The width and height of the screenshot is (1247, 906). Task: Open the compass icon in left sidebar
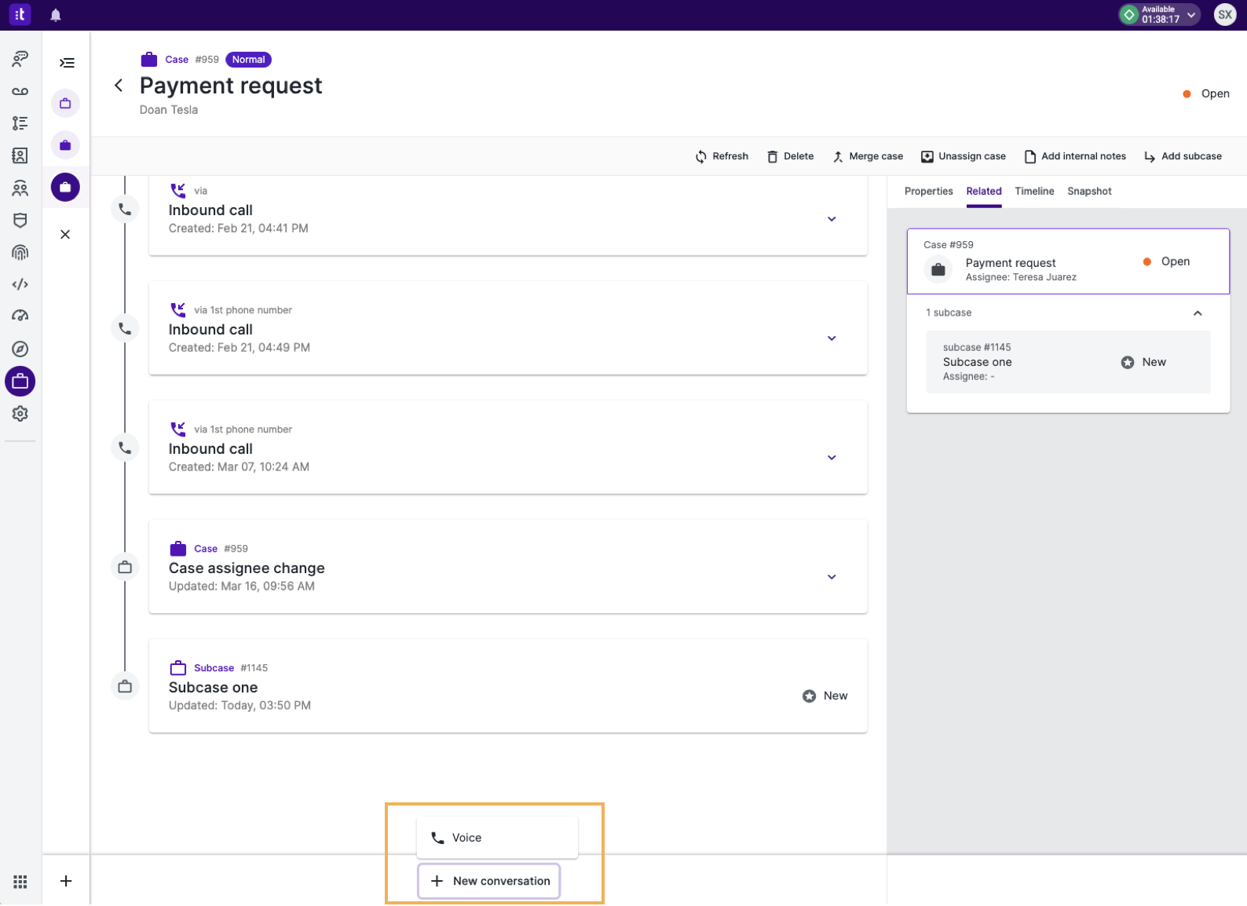tap(20, 349)
